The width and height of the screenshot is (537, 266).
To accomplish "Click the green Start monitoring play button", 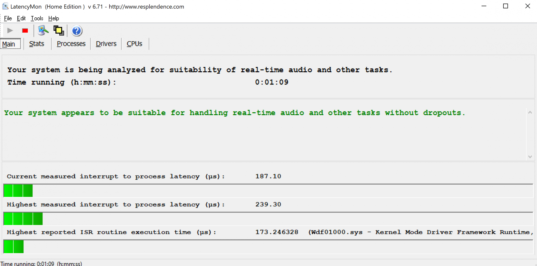I will tap(10, 31).
